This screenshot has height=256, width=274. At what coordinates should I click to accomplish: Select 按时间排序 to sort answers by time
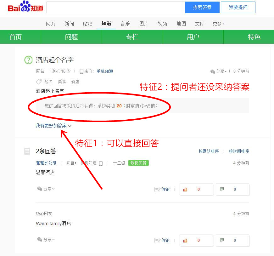click(238, 151)
